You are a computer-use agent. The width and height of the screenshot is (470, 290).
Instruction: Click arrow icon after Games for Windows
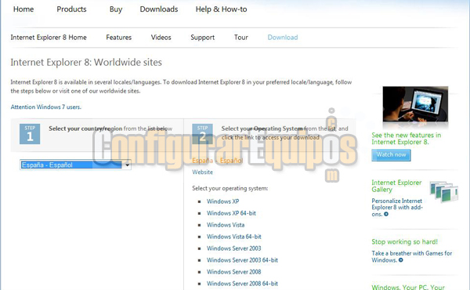(x=401, y=260)
